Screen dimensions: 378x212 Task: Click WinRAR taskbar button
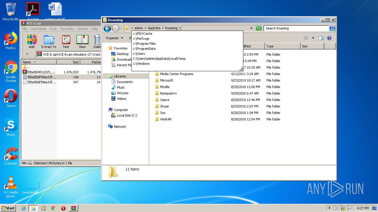(x=74, y=208)
